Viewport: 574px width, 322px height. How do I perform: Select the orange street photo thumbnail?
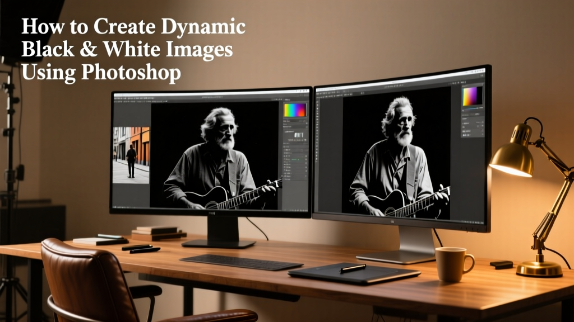pyautogui.click(x=131, y=155)
